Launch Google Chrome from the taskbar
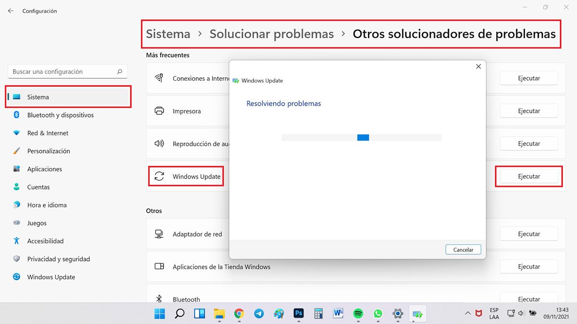Viewport: 577px width, 324px height. [239, 313]
